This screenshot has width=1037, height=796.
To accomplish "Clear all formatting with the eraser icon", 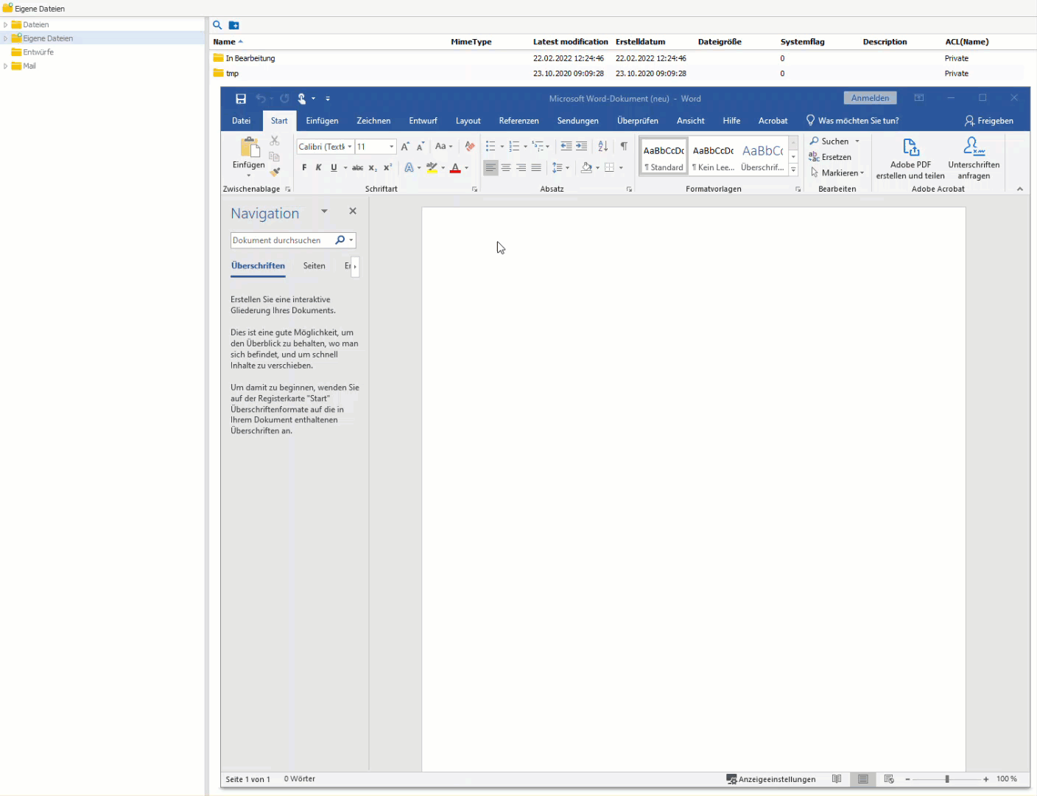I will click(x=470, y=147).
